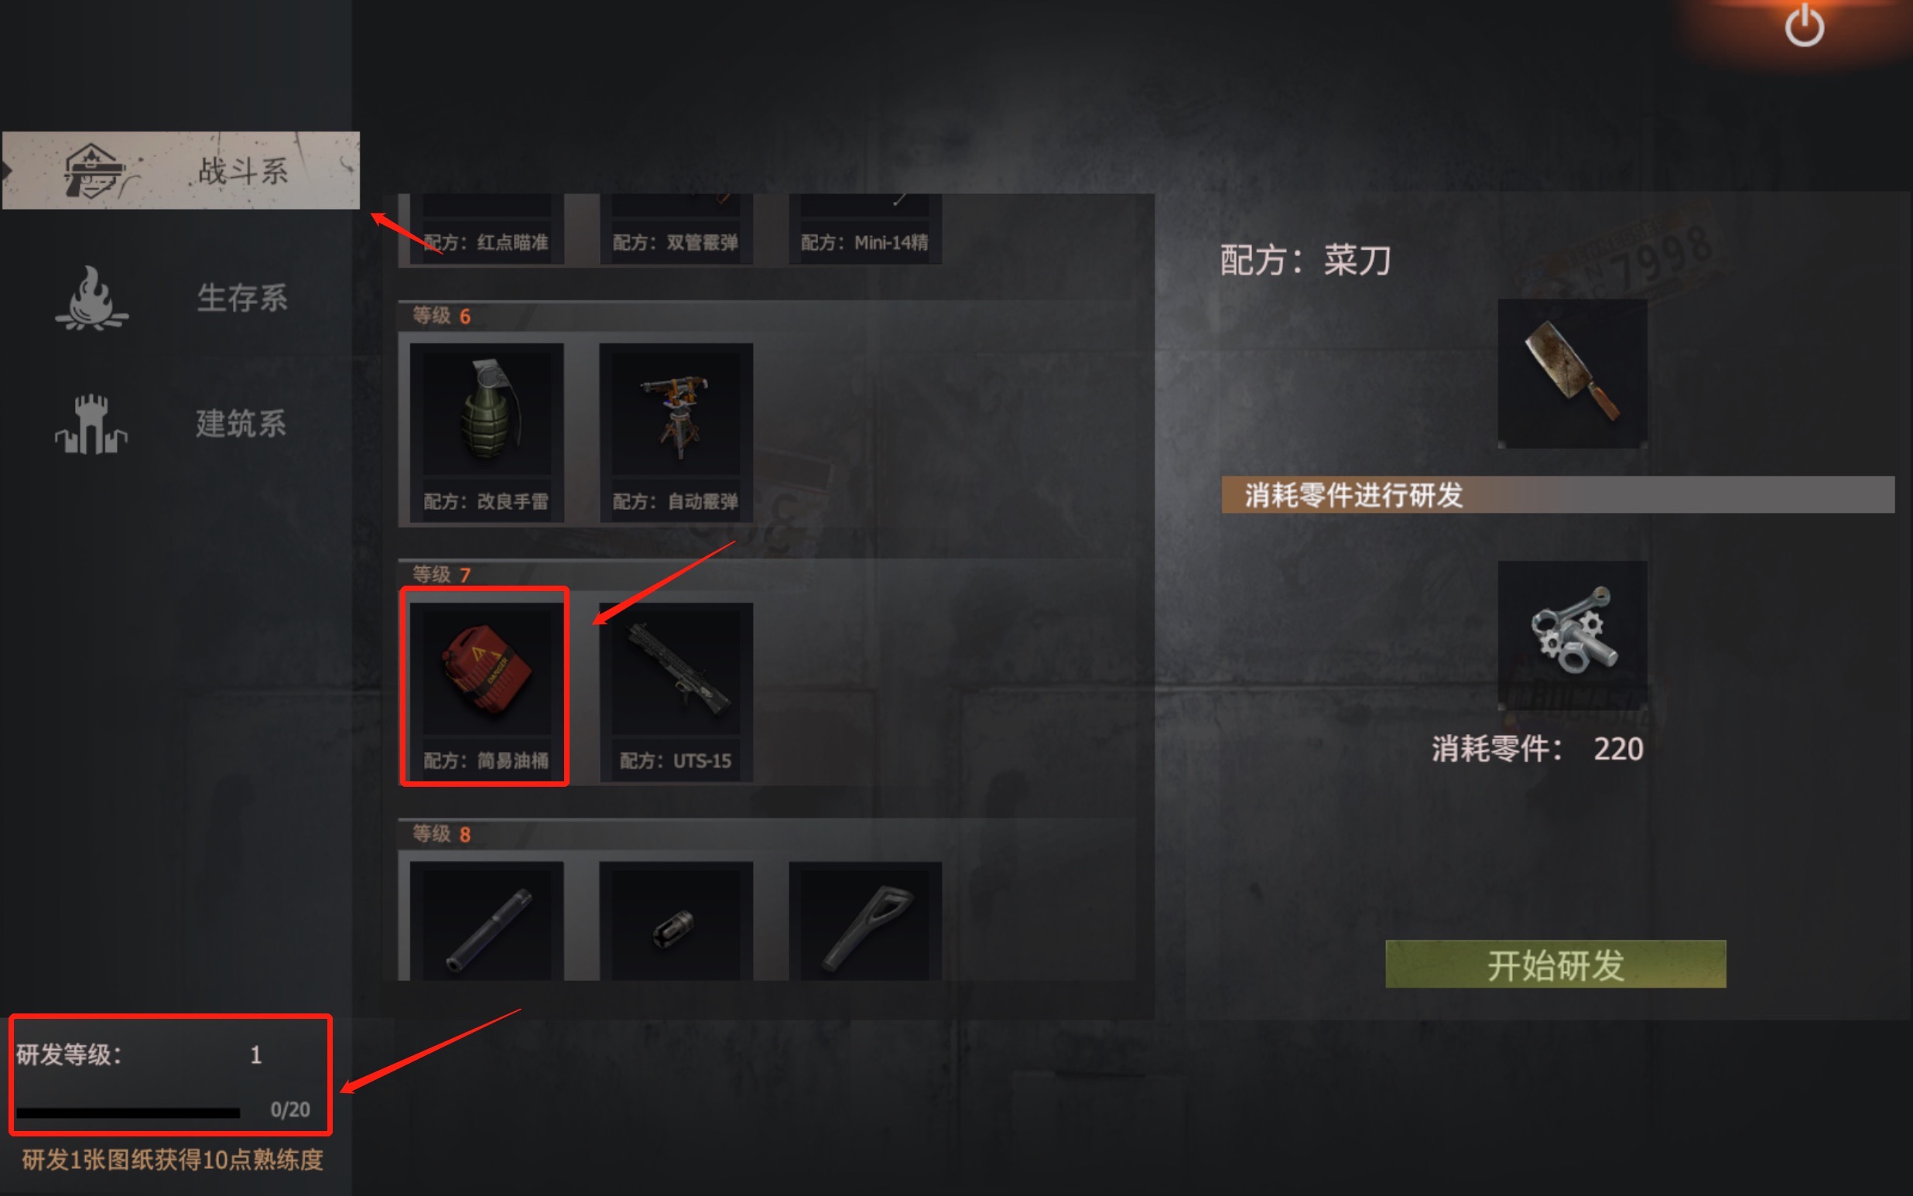
Task: Select the 自动霰弹 turret recipe
Action: click(x=676, y=432)
